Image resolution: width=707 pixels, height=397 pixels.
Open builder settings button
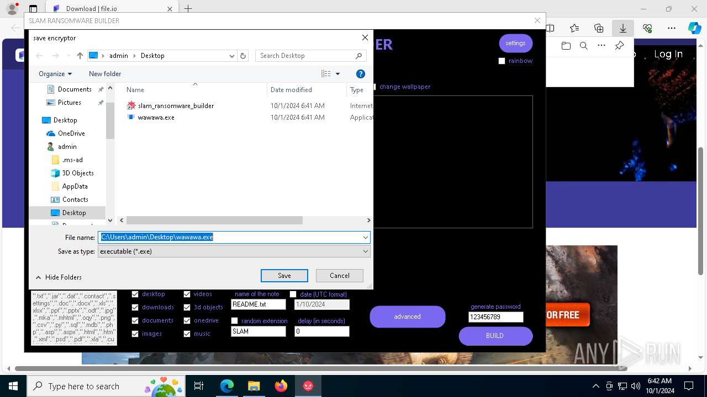pyautogui.click(x=515, y=43)
